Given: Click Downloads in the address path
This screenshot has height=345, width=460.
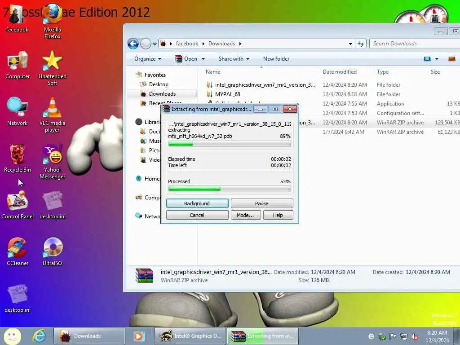Looking at the screenshot, I should [222, 44].
